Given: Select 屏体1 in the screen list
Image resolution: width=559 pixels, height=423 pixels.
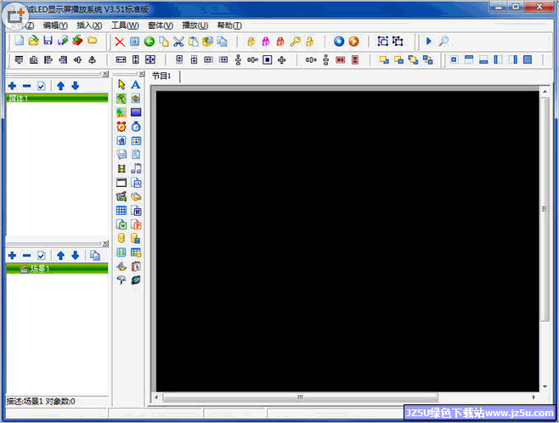Looking at the screenshot, I should (57, 99).
